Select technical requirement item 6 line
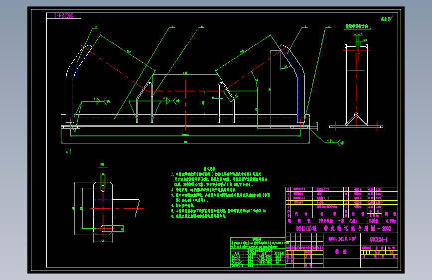The height and width of the screenshot is (280, 432). (x=199, y=216)
